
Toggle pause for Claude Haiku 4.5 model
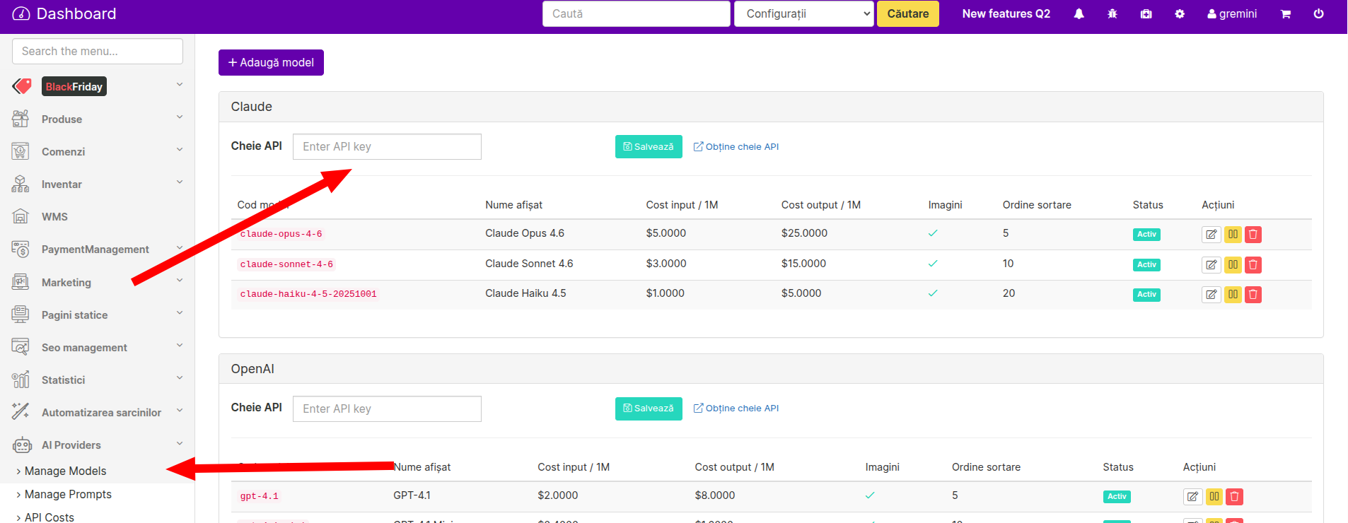click(1233, 295)
